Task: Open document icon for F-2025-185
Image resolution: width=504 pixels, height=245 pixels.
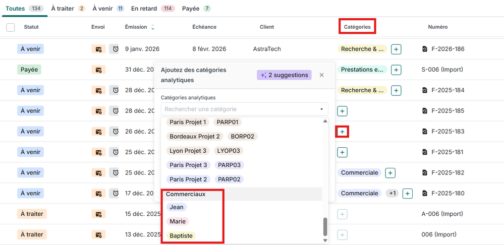Action: pyautogui.click(x=425, y=111)
